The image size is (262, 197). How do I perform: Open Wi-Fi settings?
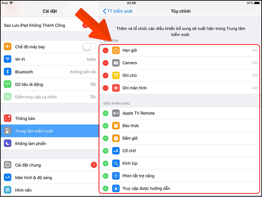pos(50,59)
